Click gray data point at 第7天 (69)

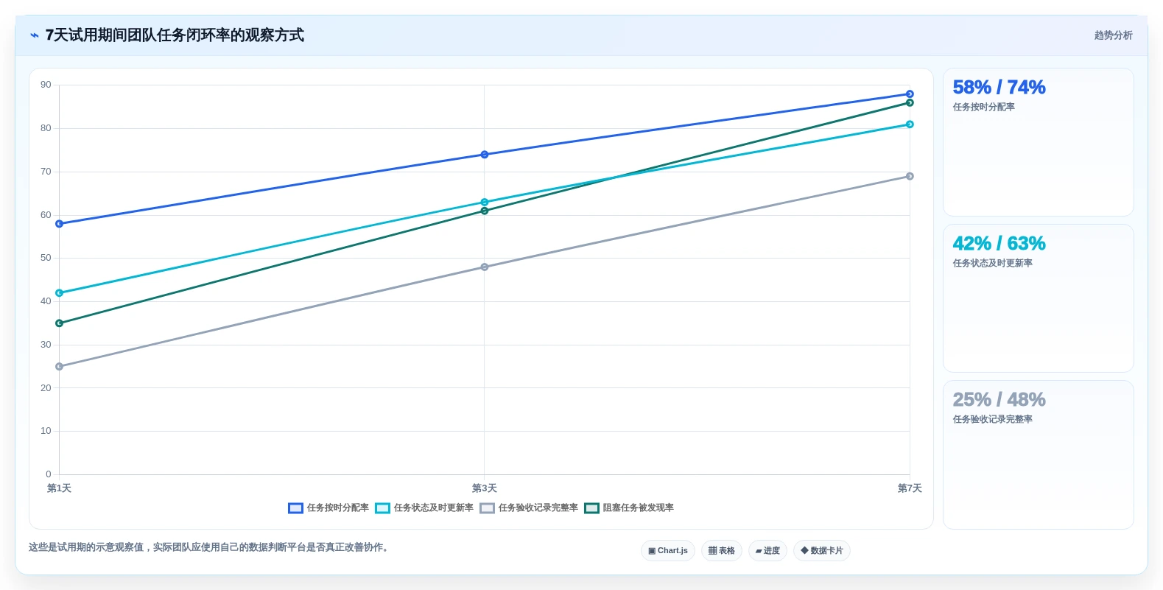tap(910, 176)
